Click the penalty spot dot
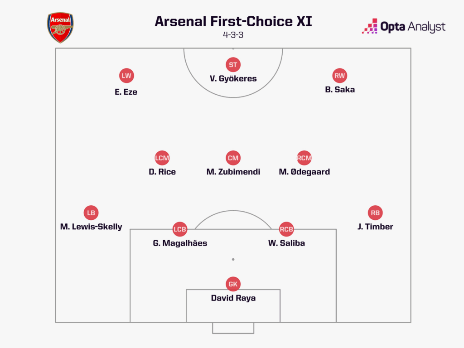Viewport: 464px width, 348px height. click(x=233, y=260)
